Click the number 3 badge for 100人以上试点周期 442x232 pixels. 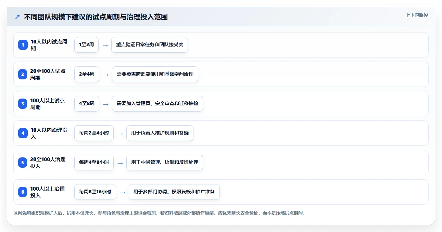[23, 104]
